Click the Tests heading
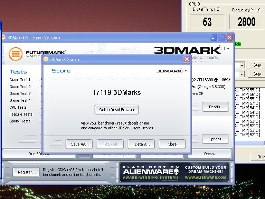The height and width of the screenshot is (199, 265). [x=18, y=72]
